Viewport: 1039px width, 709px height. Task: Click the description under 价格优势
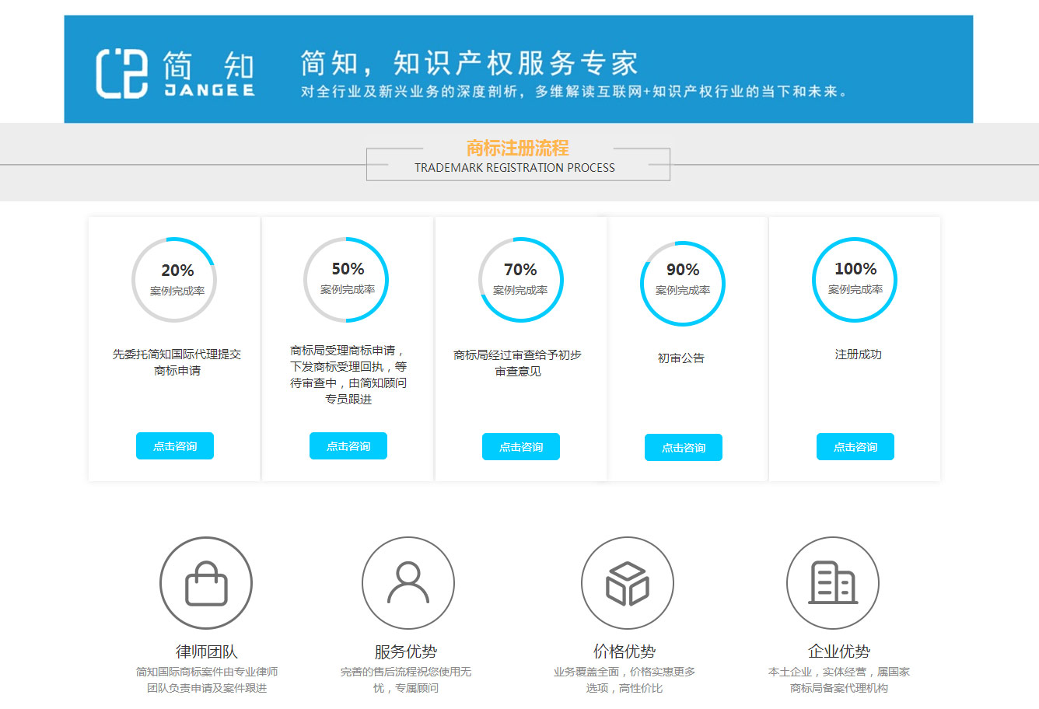(x=624, y=680)
